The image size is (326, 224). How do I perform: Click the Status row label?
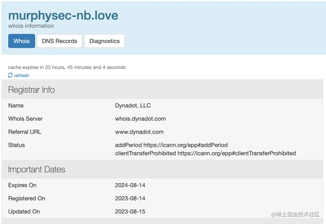tap(17, 145)
